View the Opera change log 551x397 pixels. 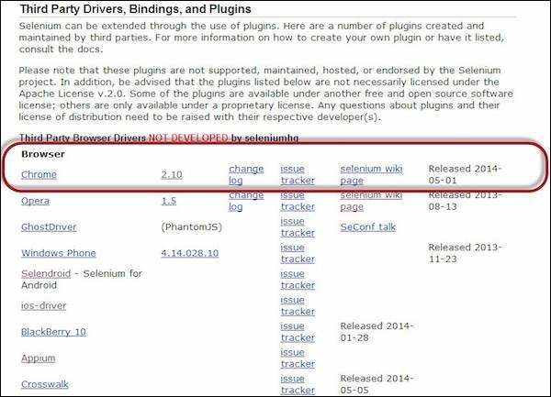click(246, 201)
